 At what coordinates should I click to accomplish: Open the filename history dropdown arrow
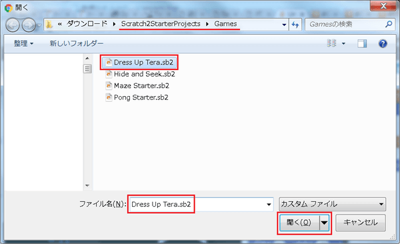pyautogui.click(x=269, y=205)
